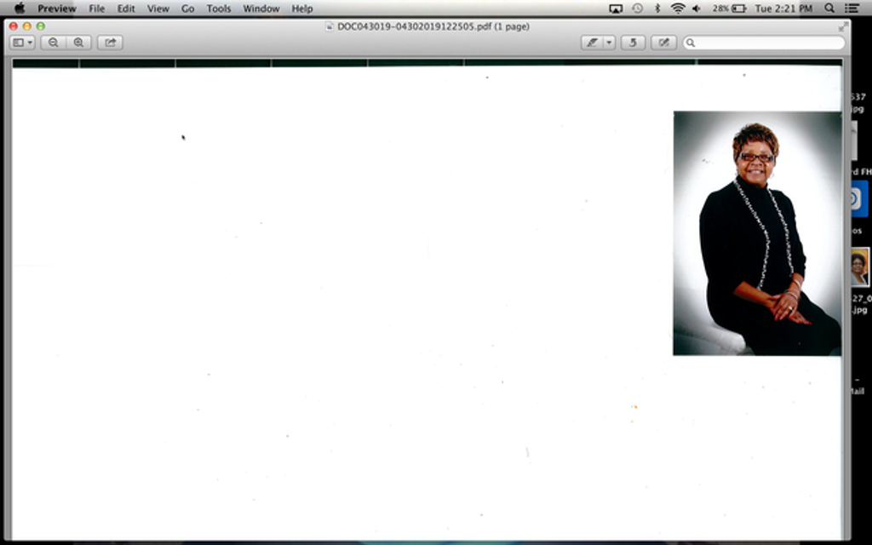872x545 pixels.
Task: Click the Zoom Out magnifier button
Action: (54, 43)
